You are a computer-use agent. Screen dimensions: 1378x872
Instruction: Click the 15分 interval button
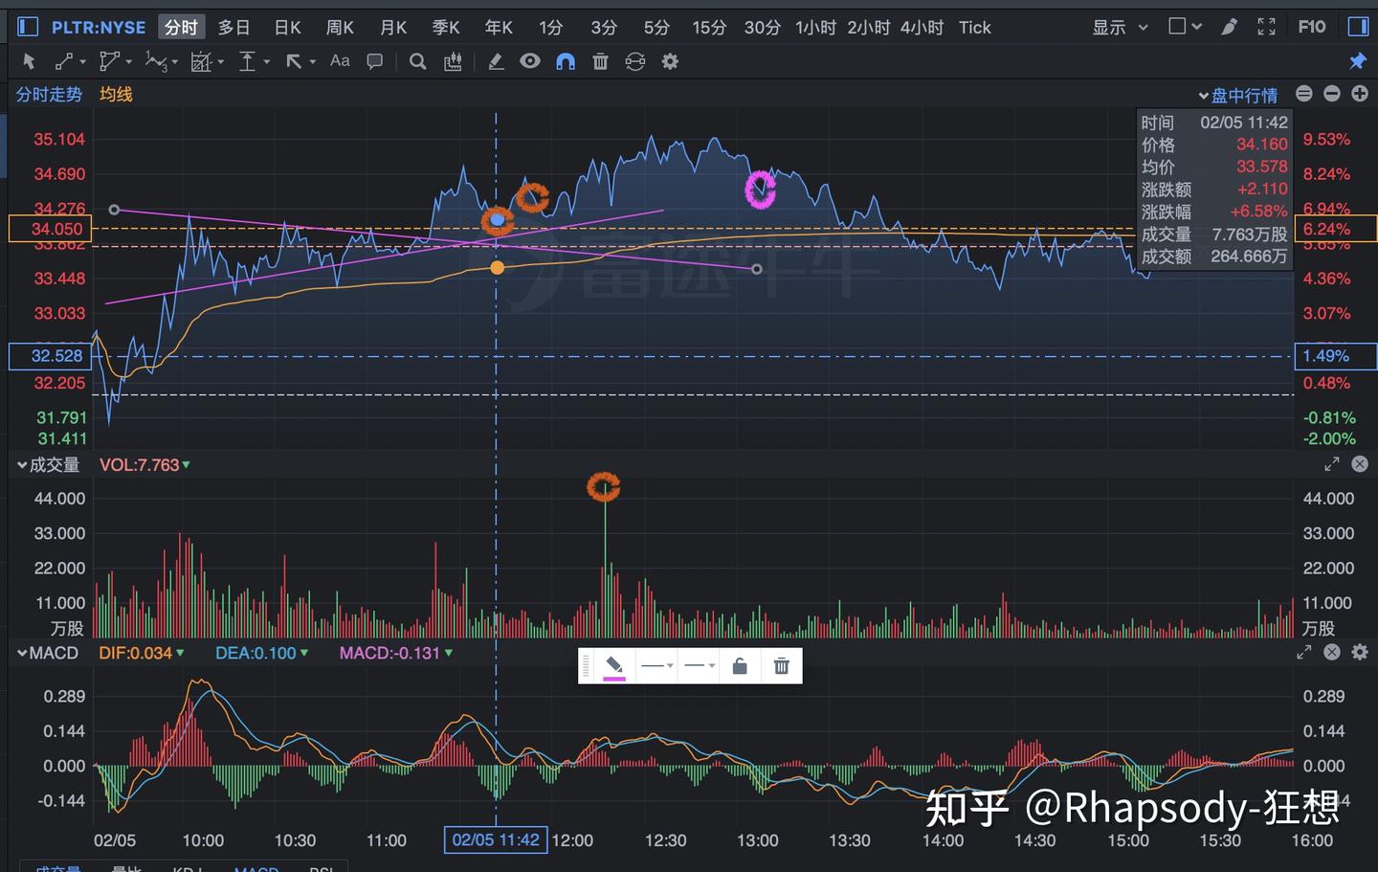[x=709, y=27]
